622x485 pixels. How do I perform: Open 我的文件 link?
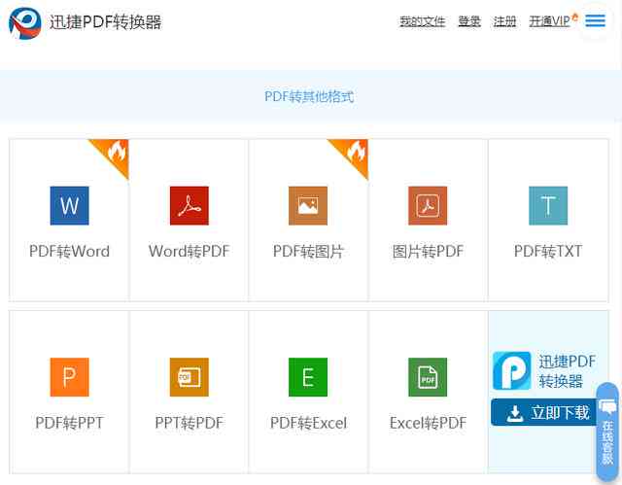[423, 21]
